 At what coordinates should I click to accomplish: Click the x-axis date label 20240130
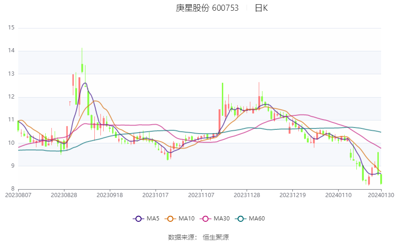tap(381, 195)
